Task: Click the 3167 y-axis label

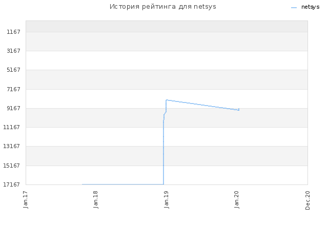Action: coord(13,51)
